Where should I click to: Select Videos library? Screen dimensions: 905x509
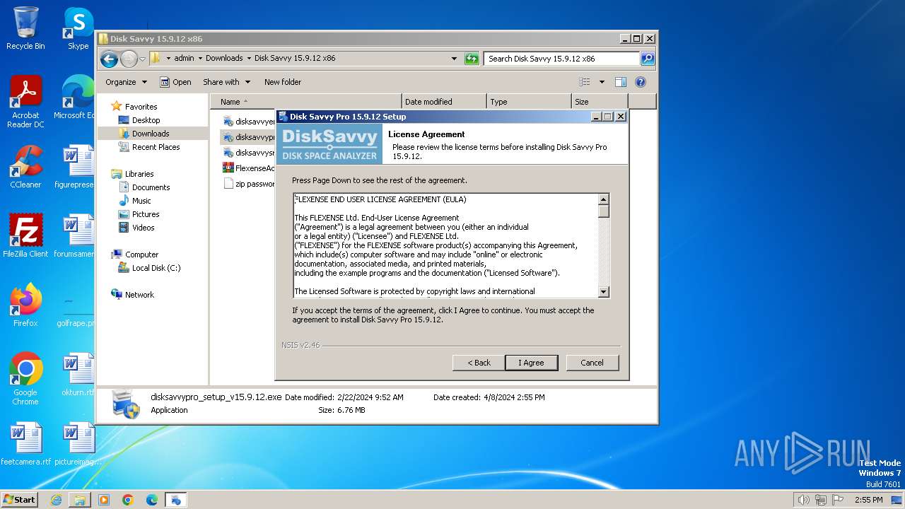coord(143,228)
